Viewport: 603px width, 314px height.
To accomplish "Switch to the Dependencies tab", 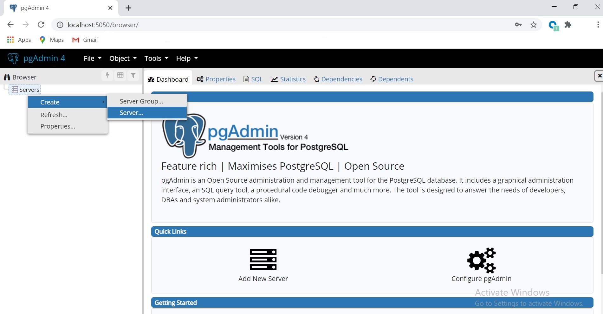I will (338, 79).
